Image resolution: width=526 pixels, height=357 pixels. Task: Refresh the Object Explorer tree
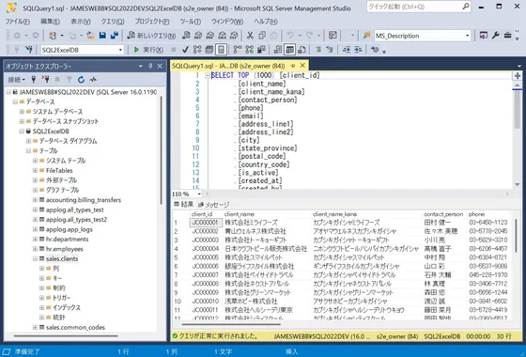tap(81, 80)
